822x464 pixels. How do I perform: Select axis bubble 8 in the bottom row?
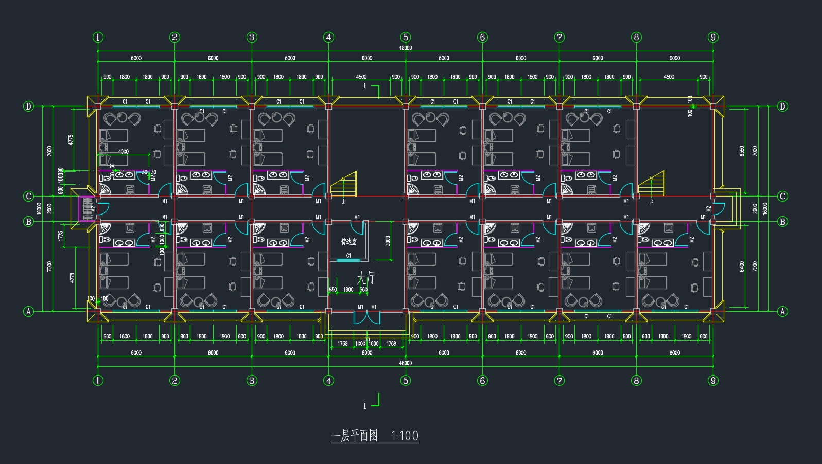(x=636, y=381)
